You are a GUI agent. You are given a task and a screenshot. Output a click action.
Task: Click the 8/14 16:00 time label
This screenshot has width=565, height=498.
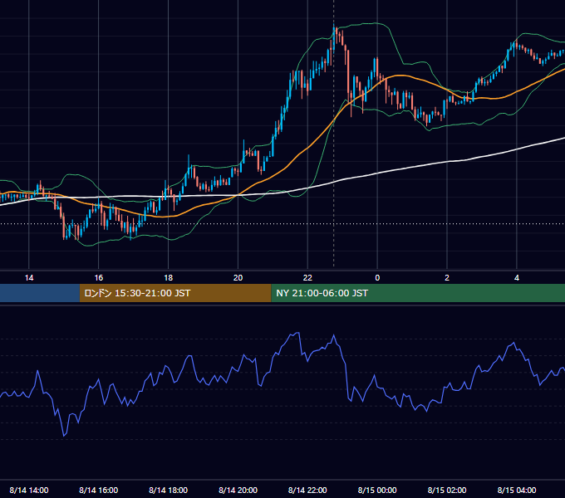point(98,490)
